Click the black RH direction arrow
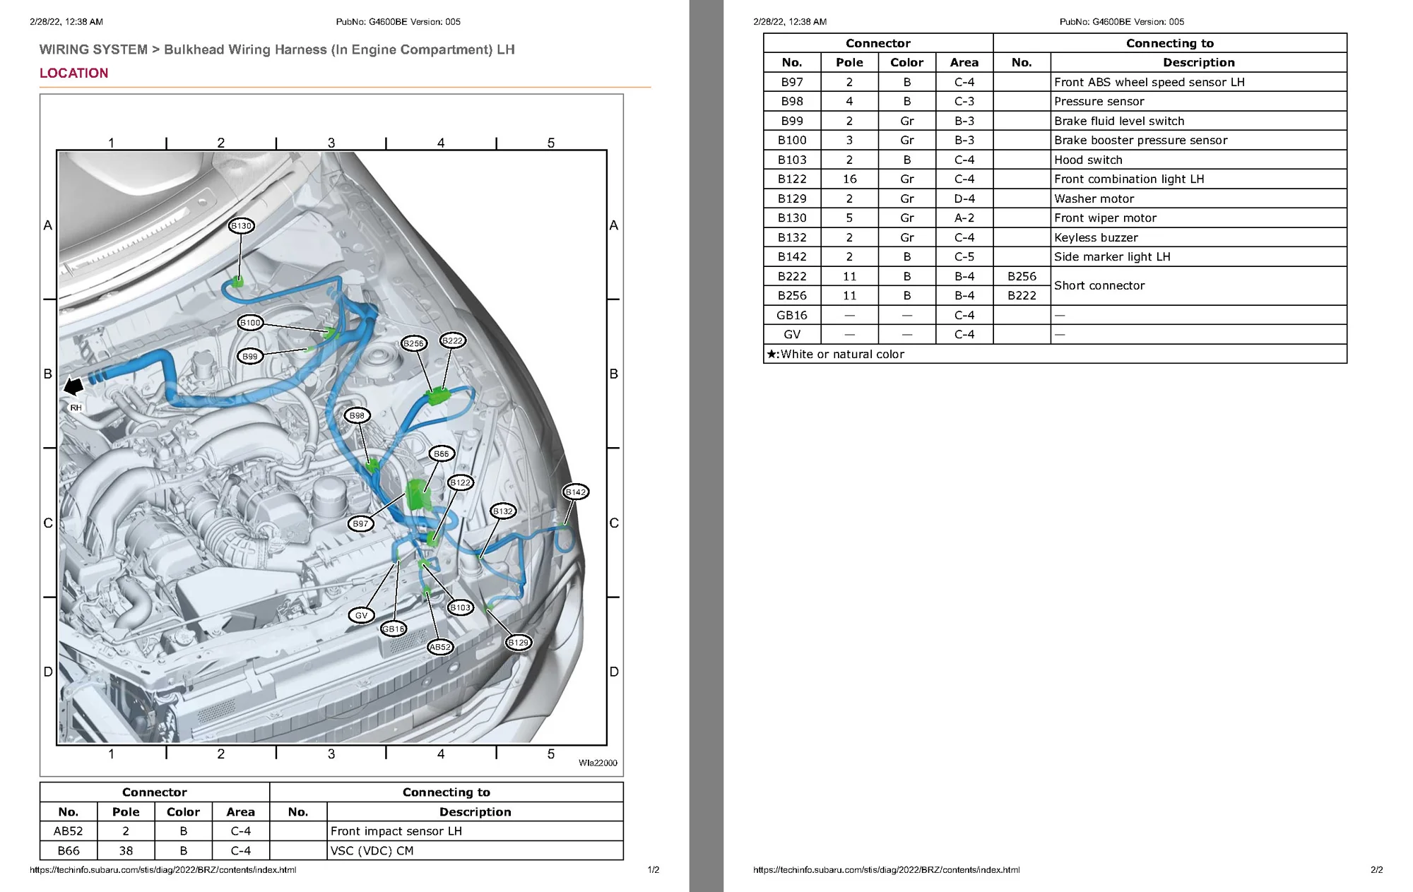 pos(73,386)
